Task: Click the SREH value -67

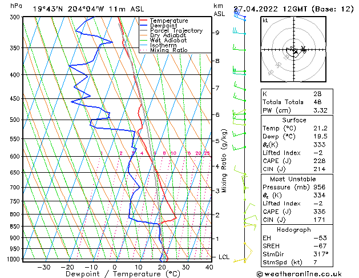Action: [x=320, y=246]
